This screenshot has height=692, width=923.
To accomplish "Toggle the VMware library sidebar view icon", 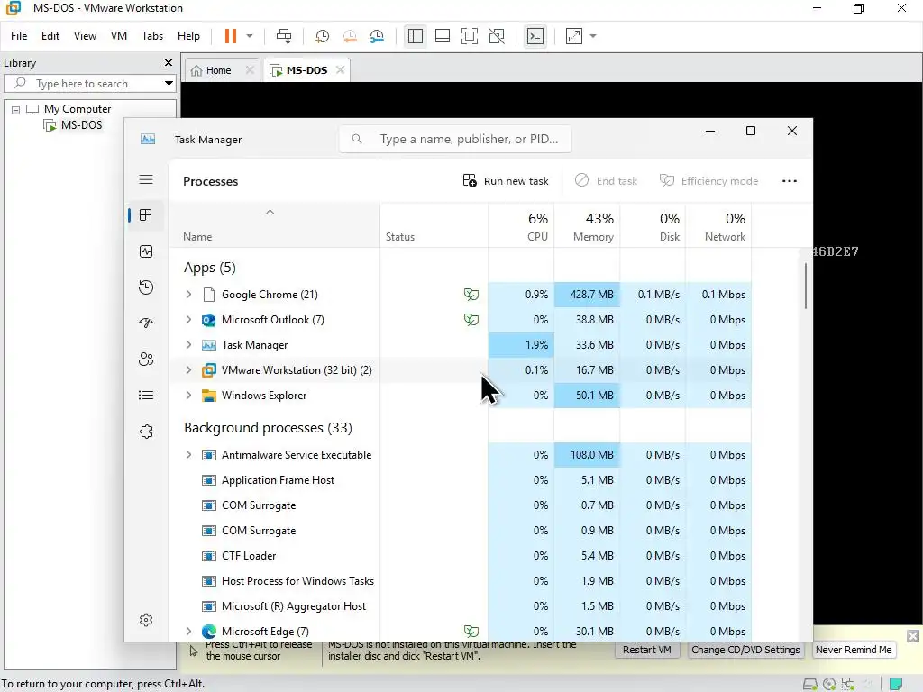I will pos(415,36).
